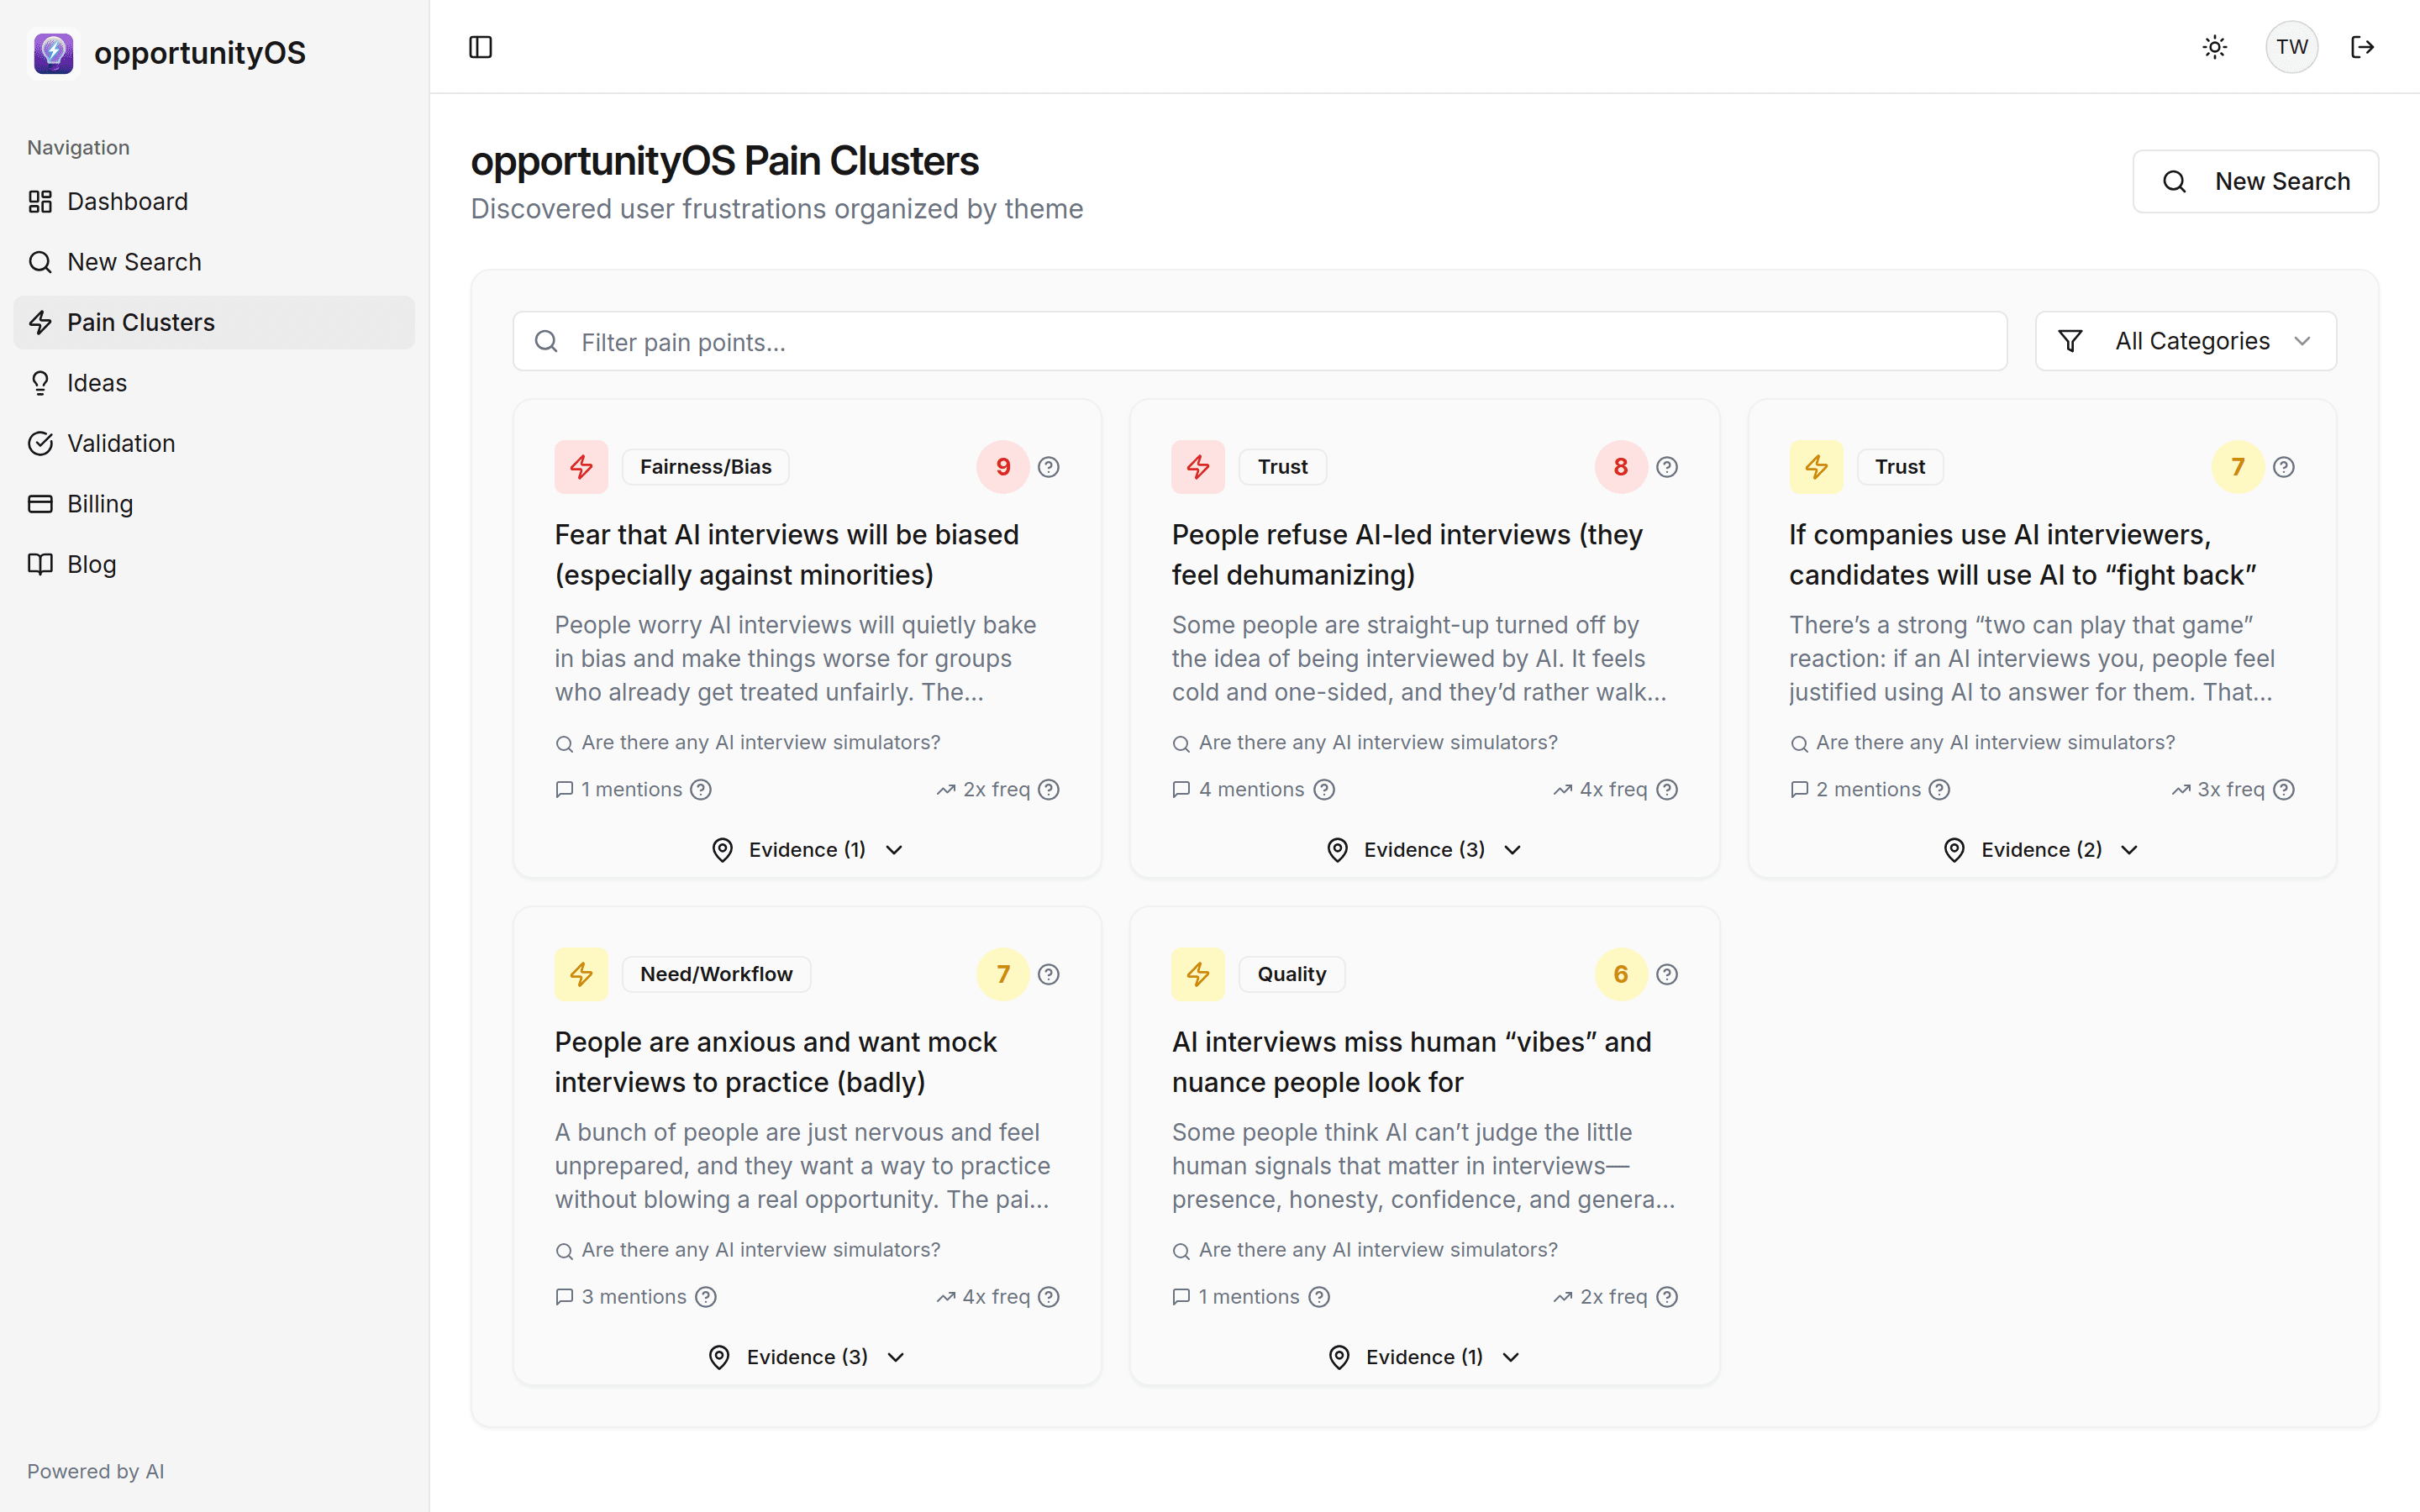Expand Evidence (3) on the Trust card
This screenshot has height=1512, width=2420.
pos(1423,849)
